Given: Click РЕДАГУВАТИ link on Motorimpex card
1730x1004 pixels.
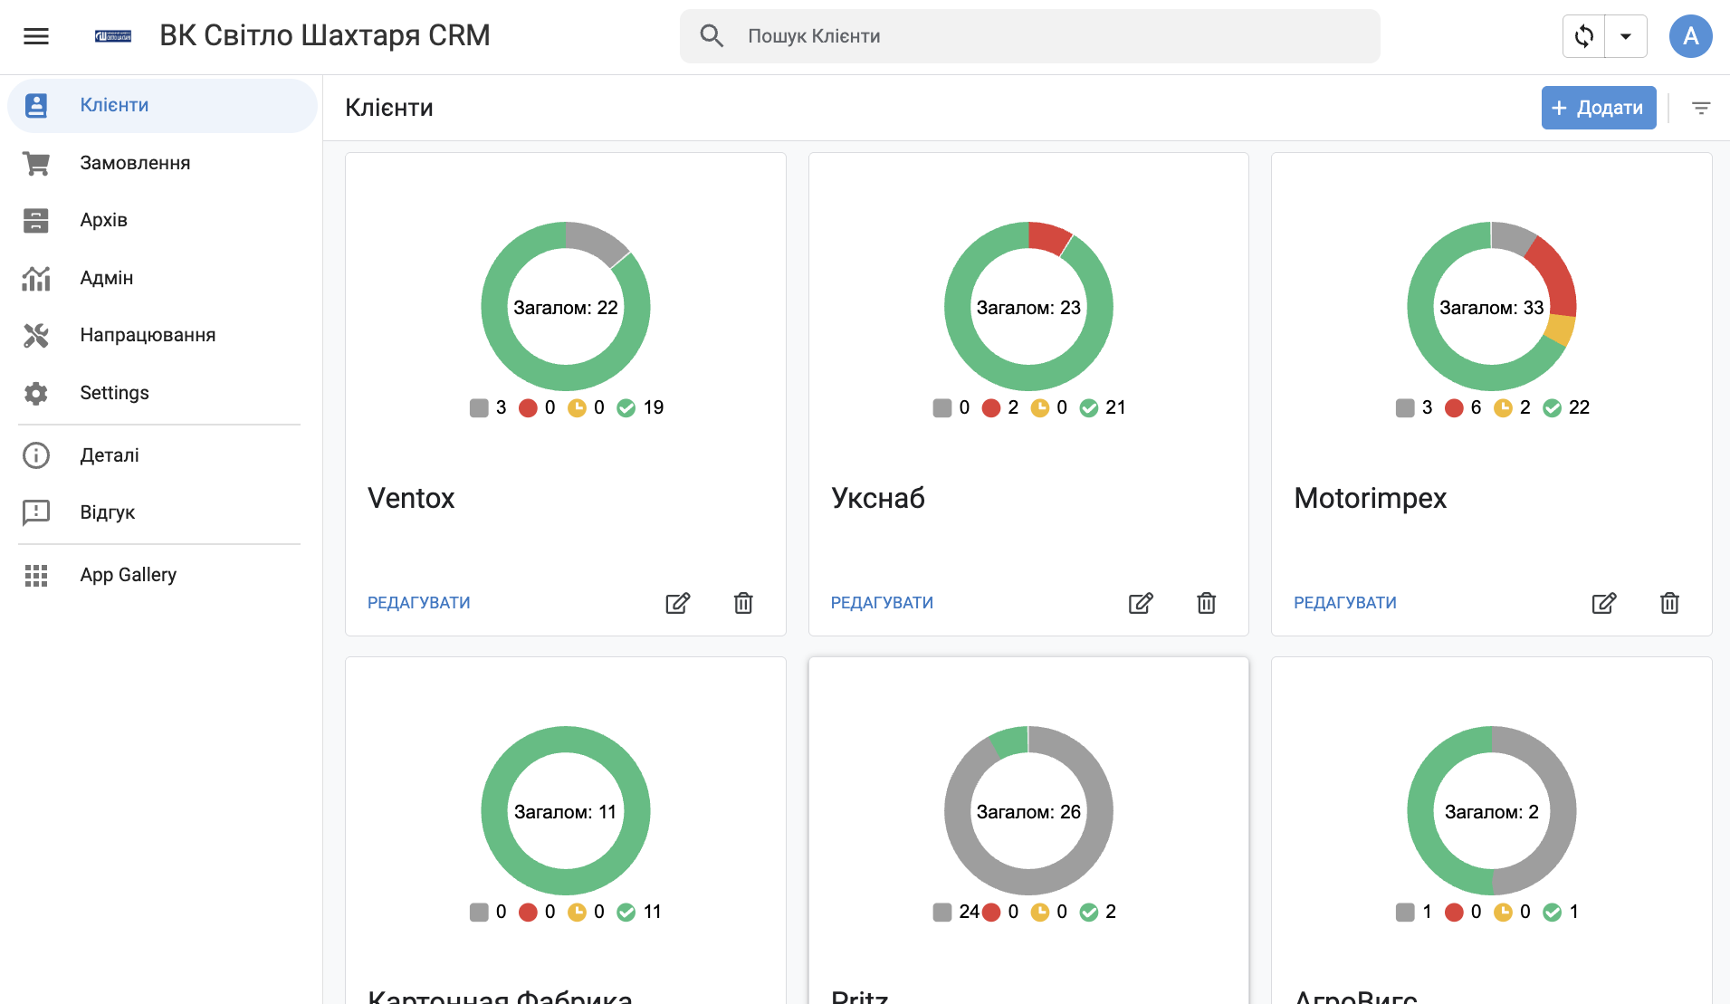Looking at the screenshot, I should pyautogui.click(x=1344, y=603).
